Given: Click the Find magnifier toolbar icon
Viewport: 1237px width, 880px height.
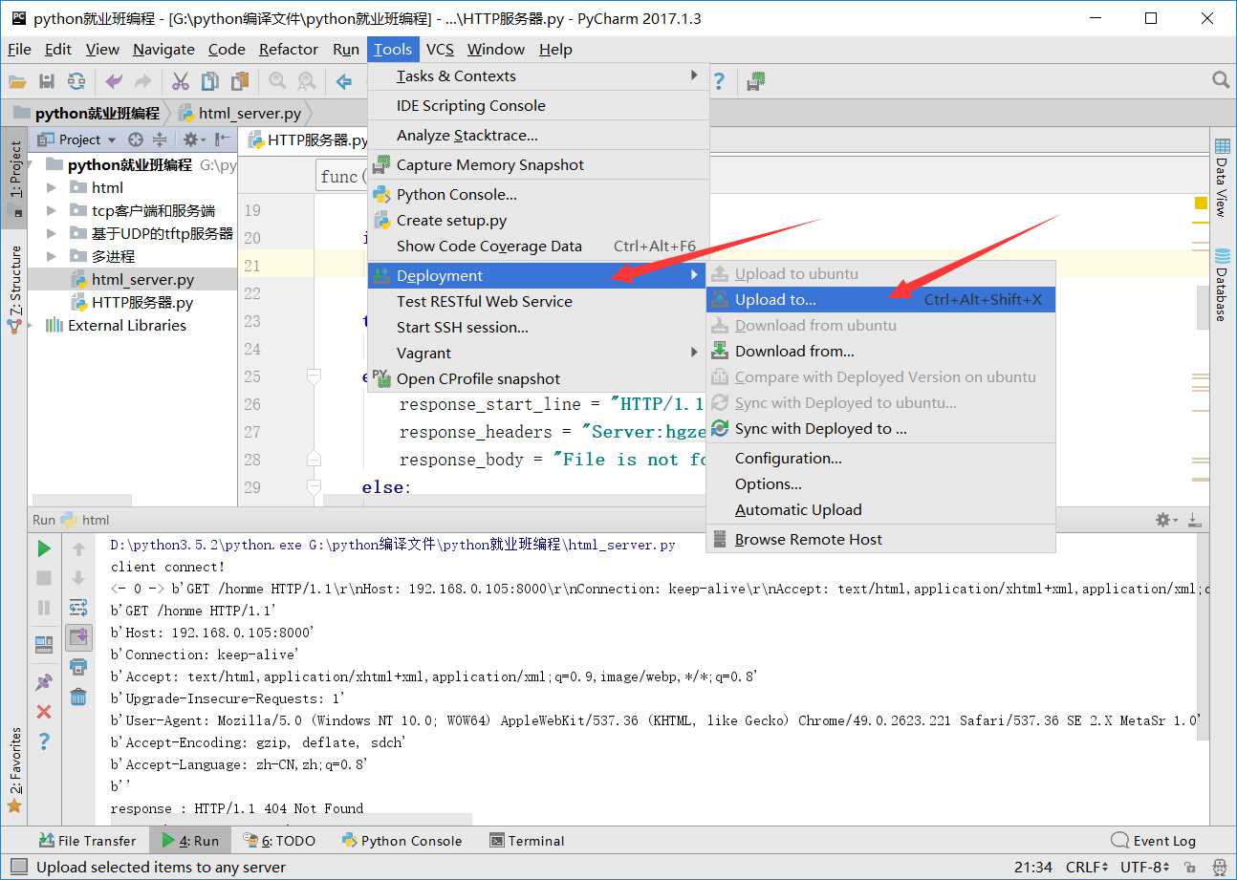Looking at the screenshot, I should [x=277, y=82].
